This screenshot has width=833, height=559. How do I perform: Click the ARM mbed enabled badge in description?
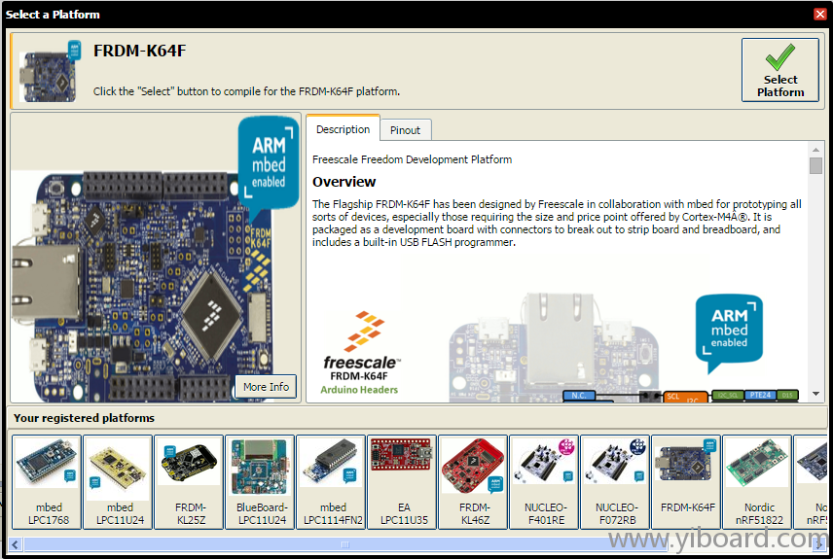point(729,332)
